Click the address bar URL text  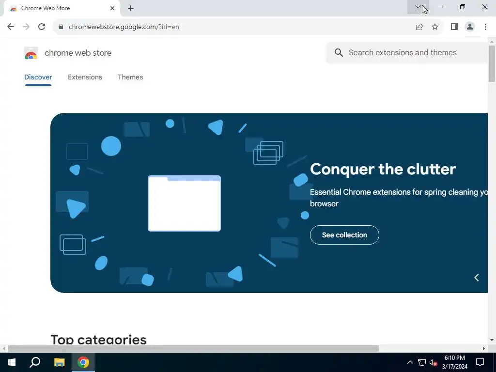click(124, 27)
